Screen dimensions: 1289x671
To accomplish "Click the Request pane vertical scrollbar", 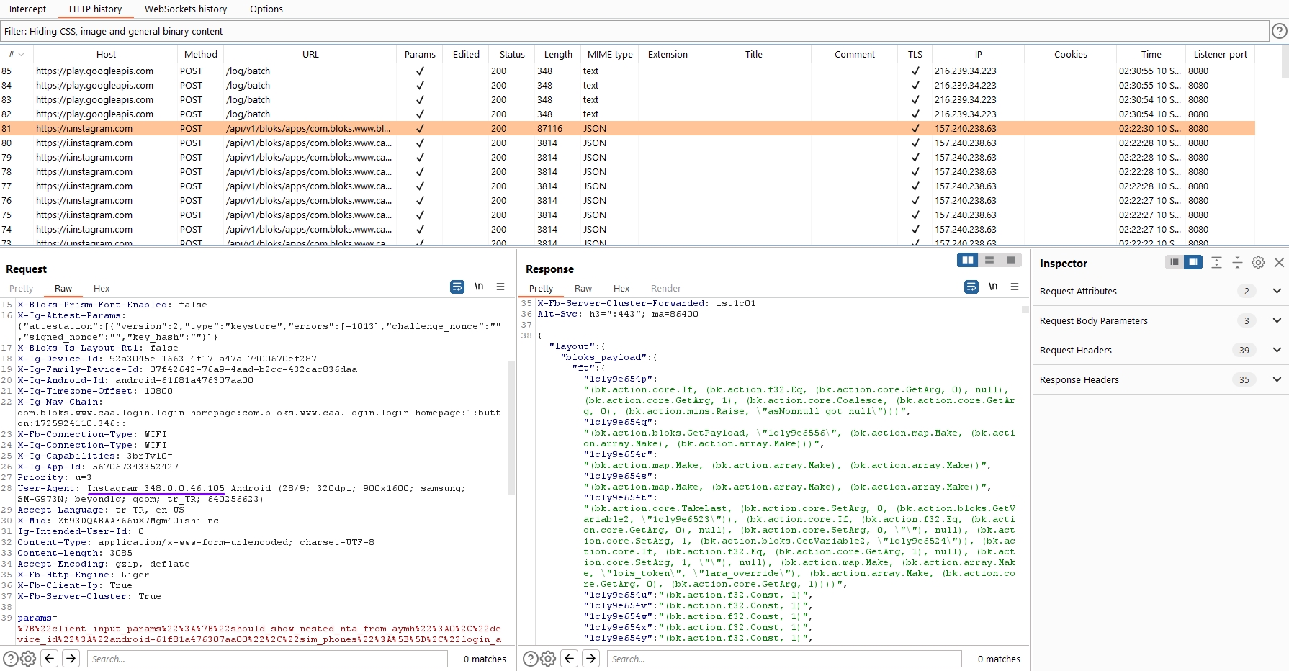I will click(511, 426).
